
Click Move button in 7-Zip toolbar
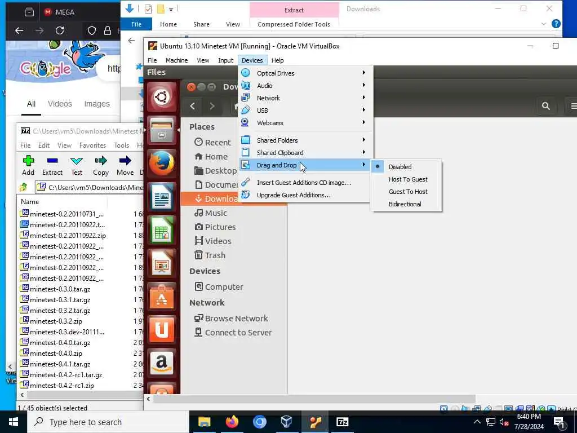[x=125, y=165]
